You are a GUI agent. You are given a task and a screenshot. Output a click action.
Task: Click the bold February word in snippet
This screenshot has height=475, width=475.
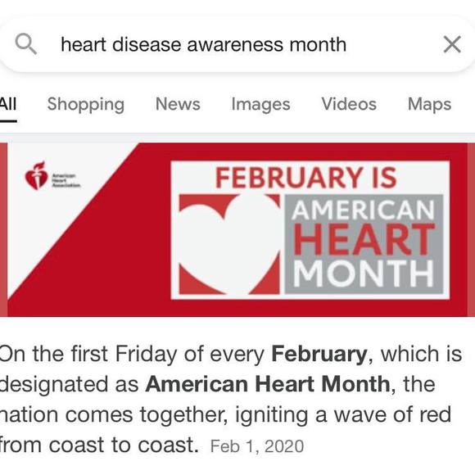click(x=319, y=354)
